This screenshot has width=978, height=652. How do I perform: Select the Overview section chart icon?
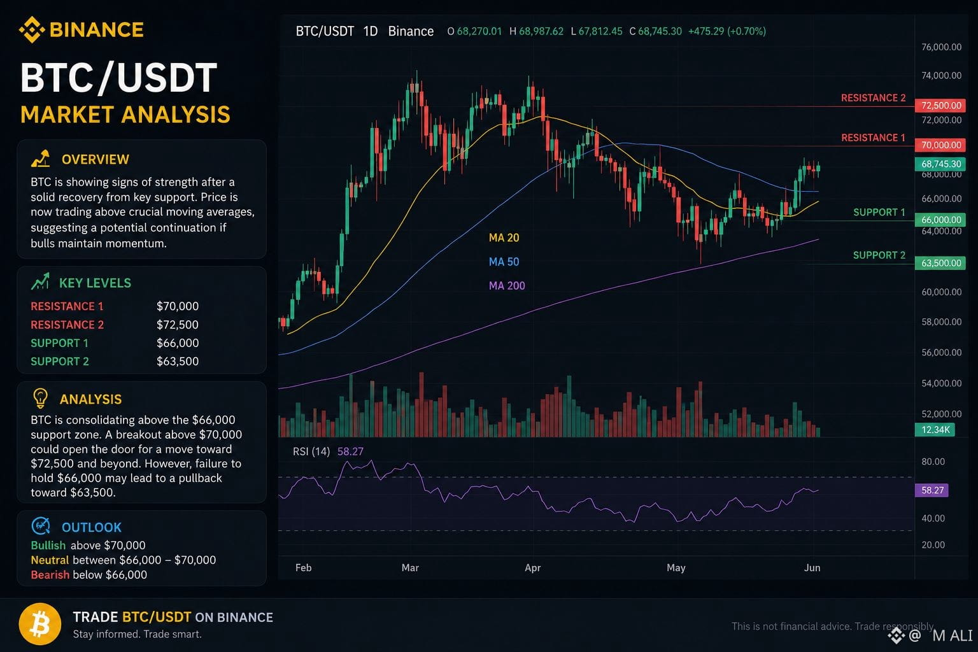40,159
